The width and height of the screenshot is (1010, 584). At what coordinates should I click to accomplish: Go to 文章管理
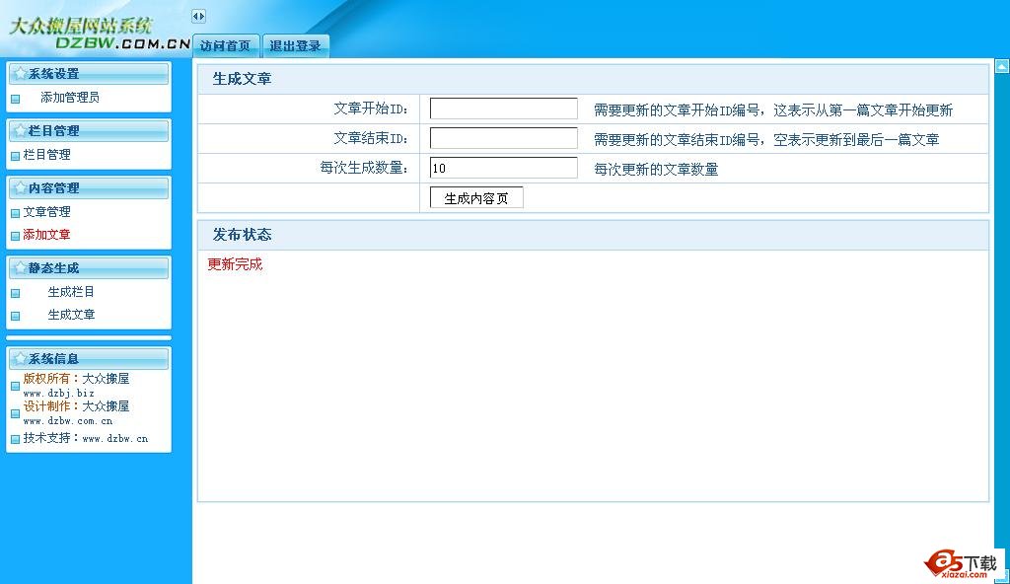coord(47,212)
